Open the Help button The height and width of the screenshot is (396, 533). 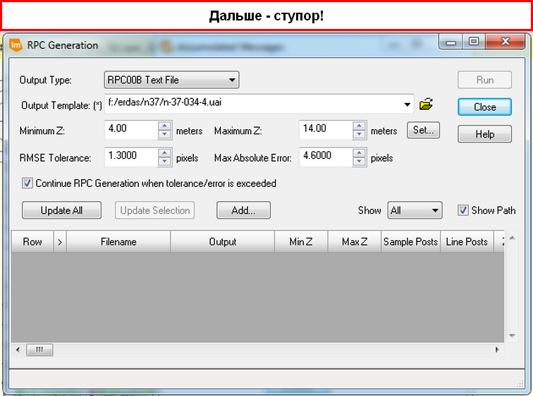[x=484, y=134]
